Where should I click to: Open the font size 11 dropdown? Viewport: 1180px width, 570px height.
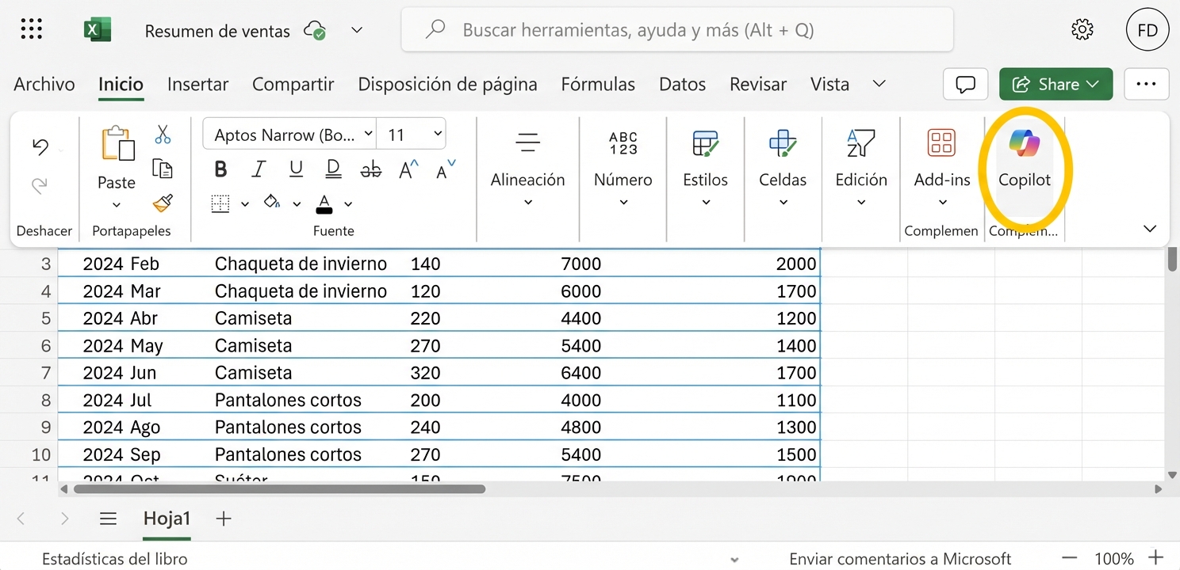(x=412, y=134)
